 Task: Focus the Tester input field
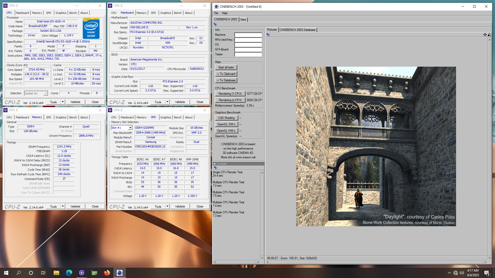(x=248, y=54)
